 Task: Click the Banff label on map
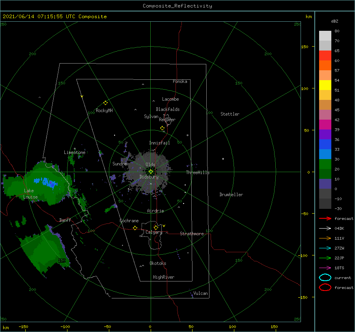pyautogui.click(x=65, y=220)
